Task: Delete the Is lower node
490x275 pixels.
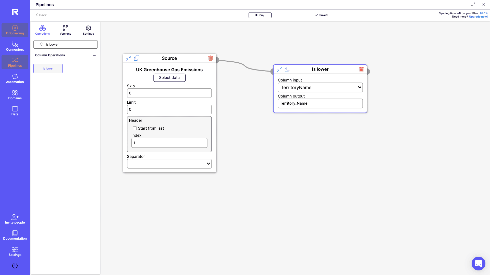Action: pyautogui.click(x=361, y=69)
